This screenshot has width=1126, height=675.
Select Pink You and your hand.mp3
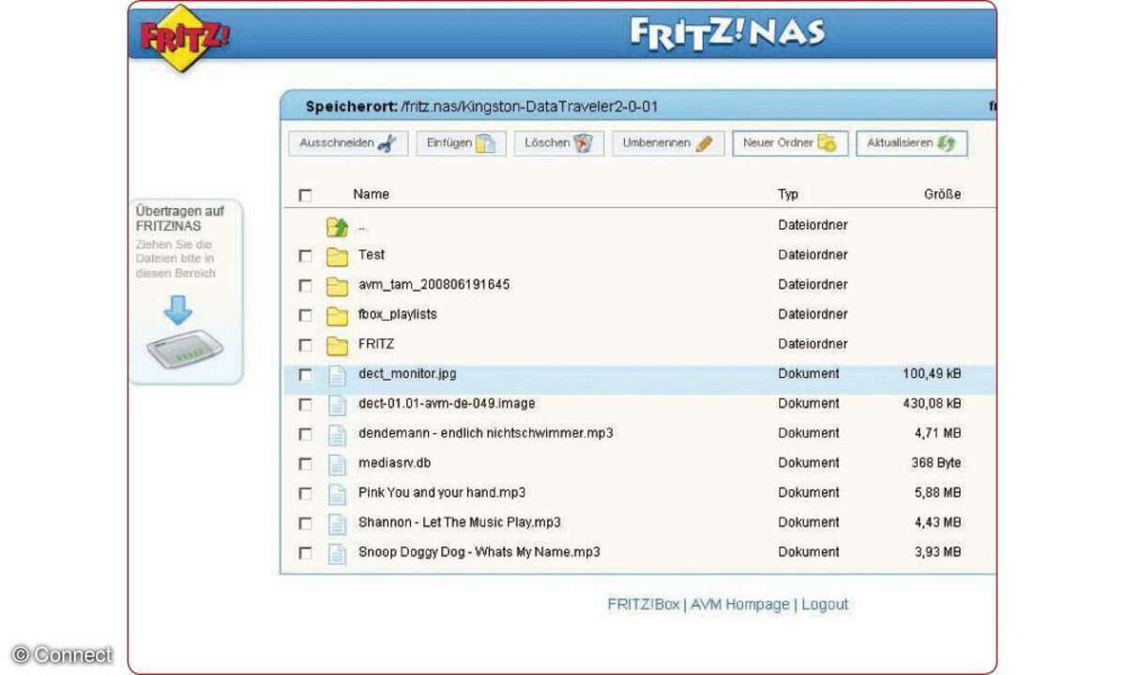tap(442, 492)
